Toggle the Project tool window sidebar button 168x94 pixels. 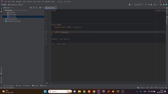(1, 10)
